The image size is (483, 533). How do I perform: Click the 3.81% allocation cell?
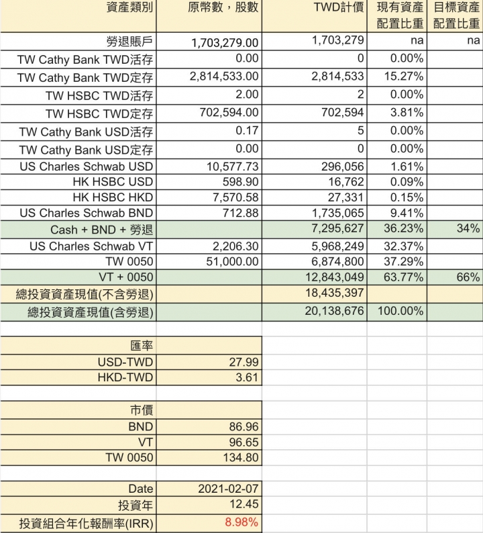pos(397,113)
